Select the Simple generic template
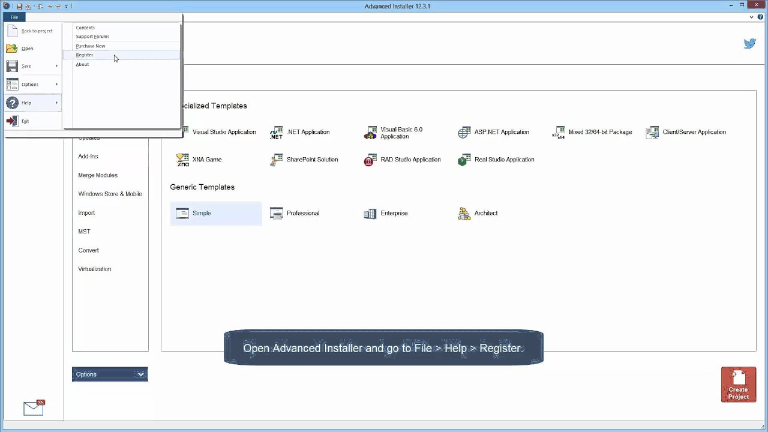The image size is (768, 432). 216,214
